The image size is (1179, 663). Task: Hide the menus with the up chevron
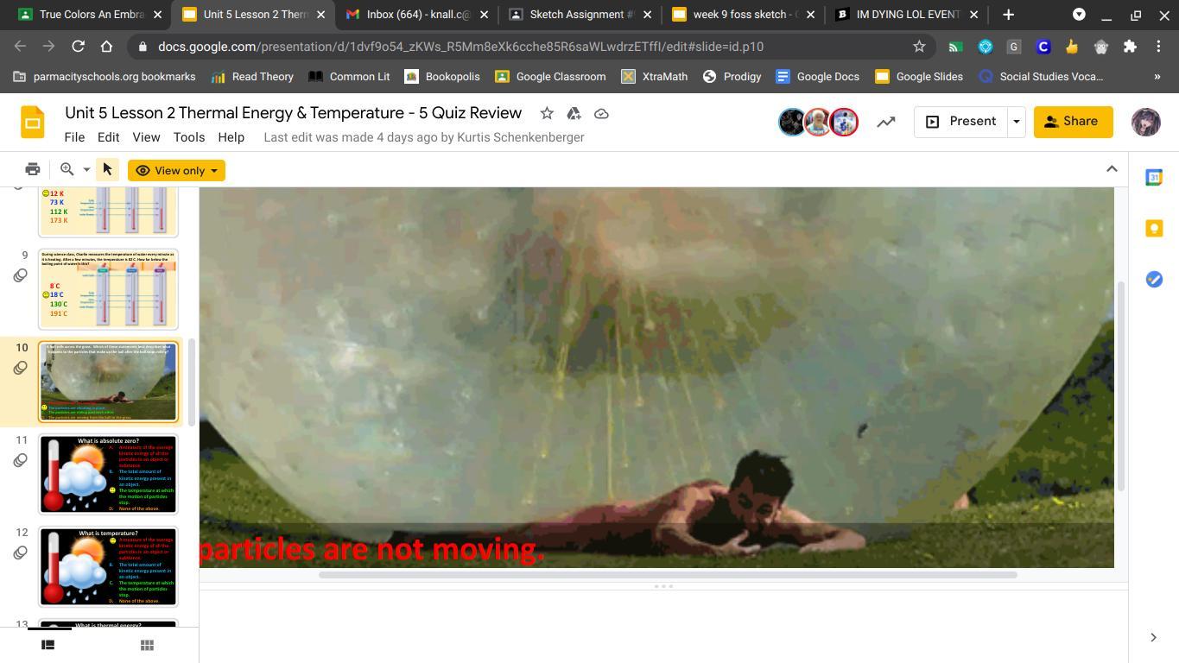pyautogui.click(x=1112, y=169)
